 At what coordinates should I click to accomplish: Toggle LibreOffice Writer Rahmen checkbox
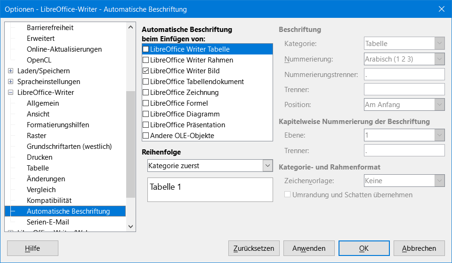coord(146,60)
